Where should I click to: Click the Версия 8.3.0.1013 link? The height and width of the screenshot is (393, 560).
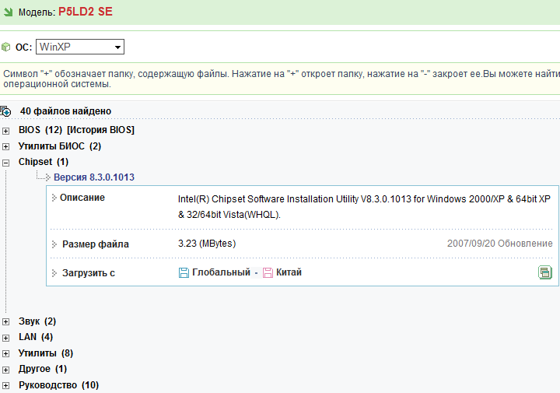pos(93,177)
